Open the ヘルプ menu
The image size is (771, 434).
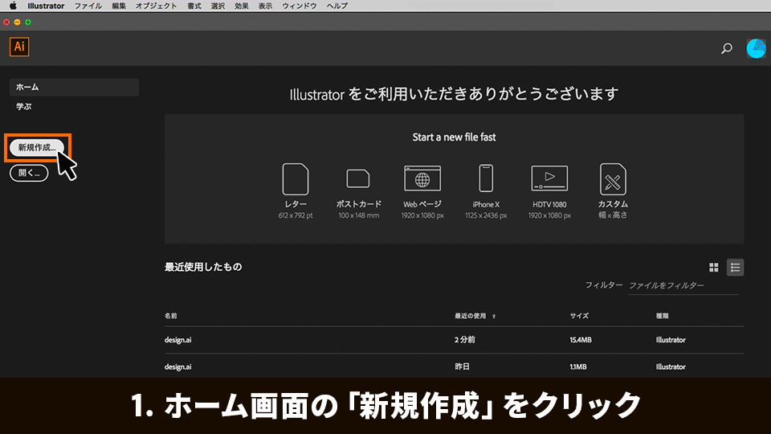click(337, 6)
